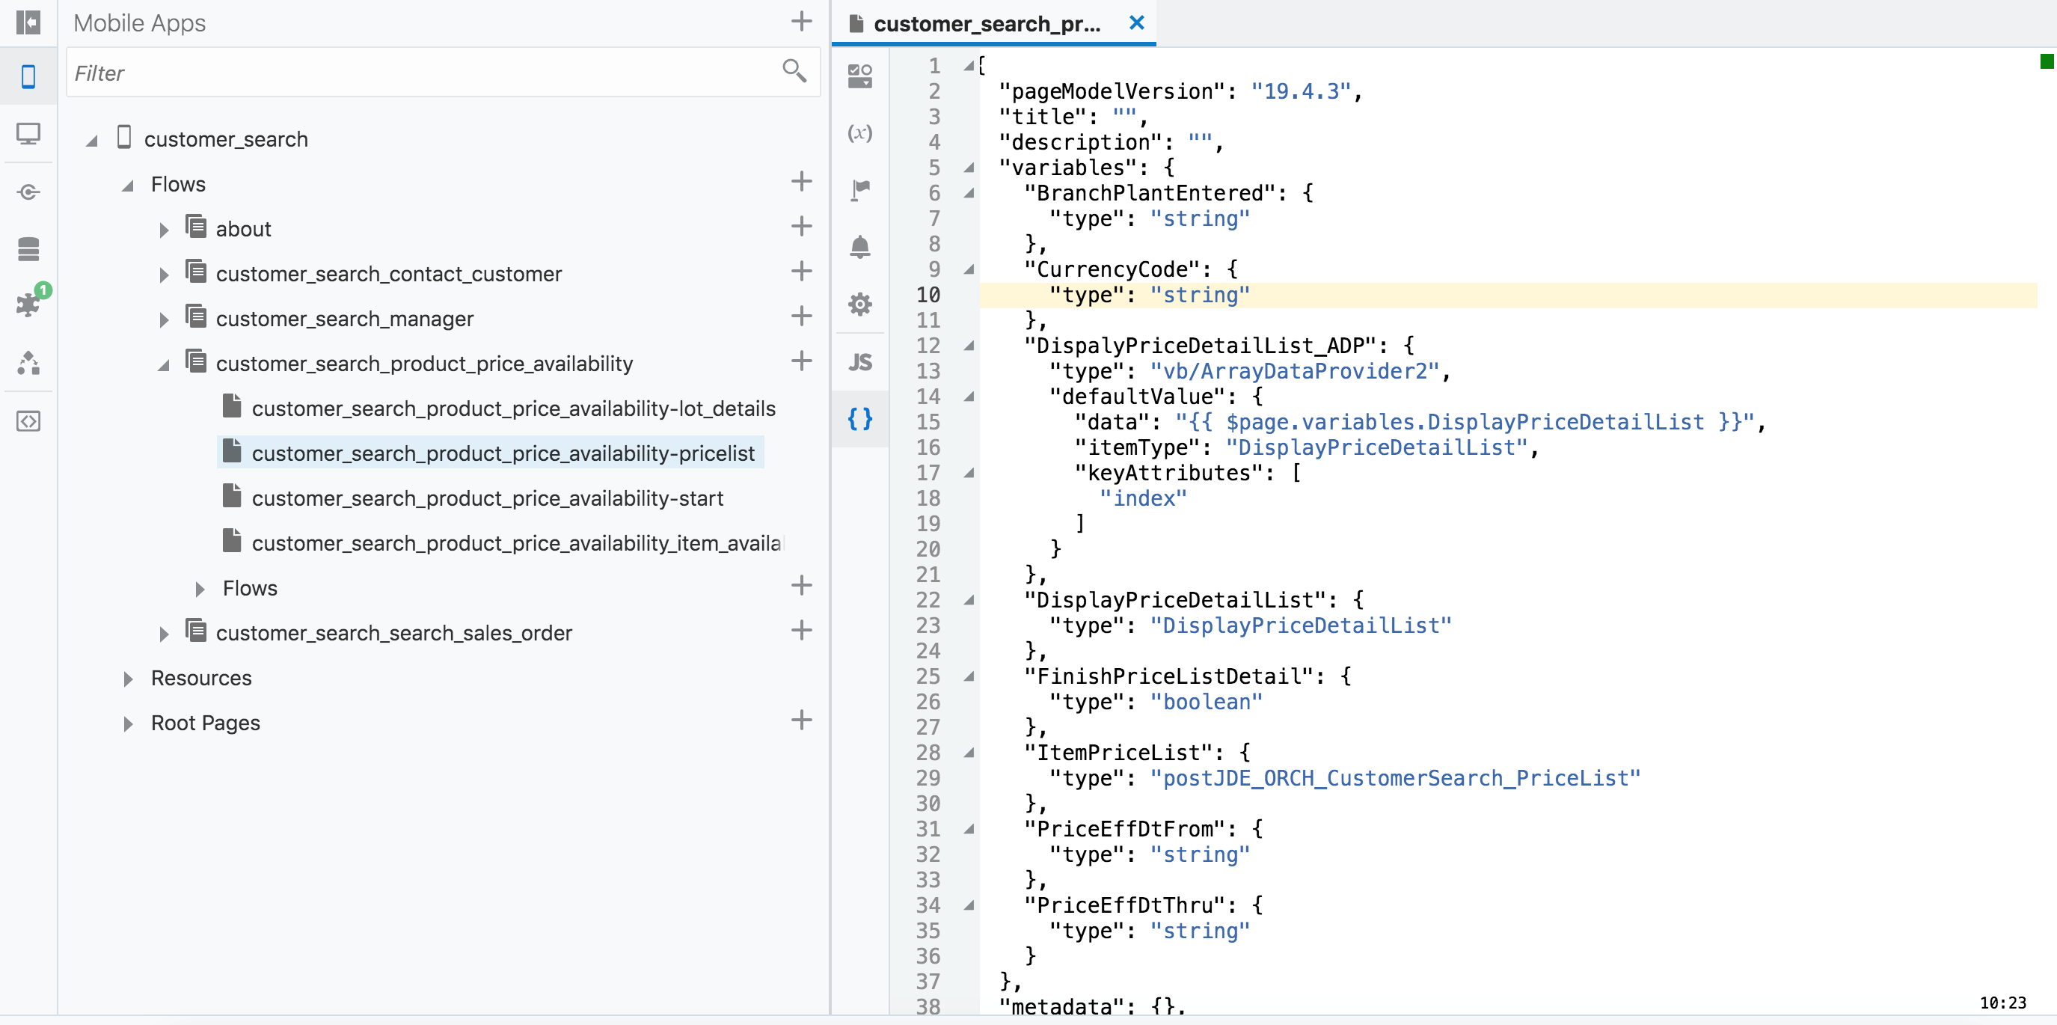Collapse the left navigator panel
The height and width of the screenshot is (1025, 2057).
pos(28,22)
